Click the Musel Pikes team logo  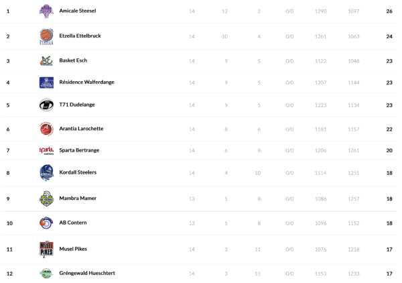46,249
